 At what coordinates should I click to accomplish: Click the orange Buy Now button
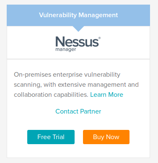click(x=106, y=137)
